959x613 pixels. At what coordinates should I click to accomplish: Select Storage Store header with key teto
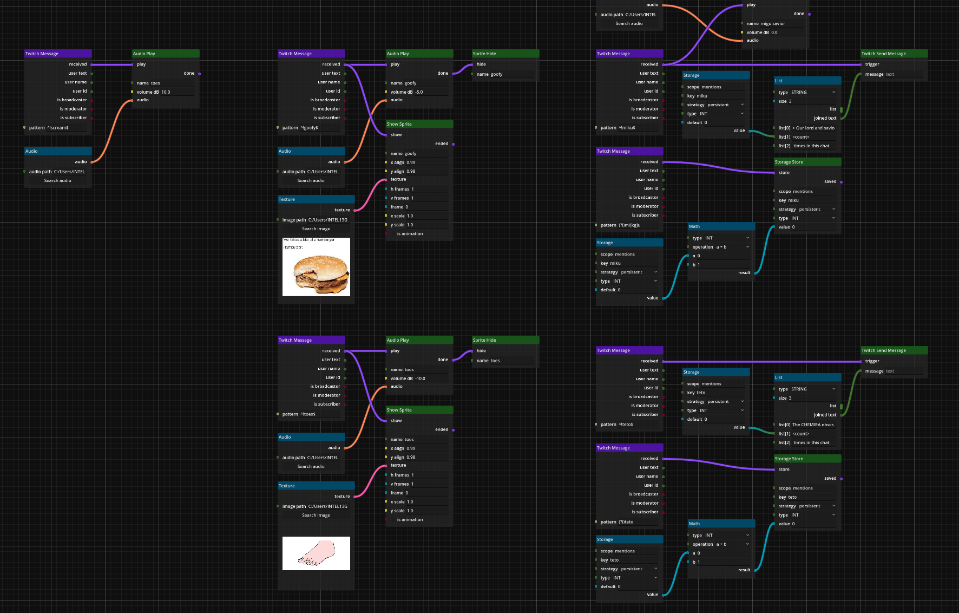[807, 459]
